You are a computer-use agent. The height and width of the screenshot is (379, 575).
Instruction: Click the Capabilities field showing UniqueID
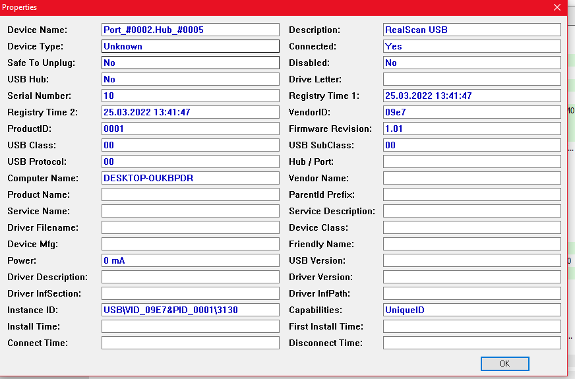[472, 310]
